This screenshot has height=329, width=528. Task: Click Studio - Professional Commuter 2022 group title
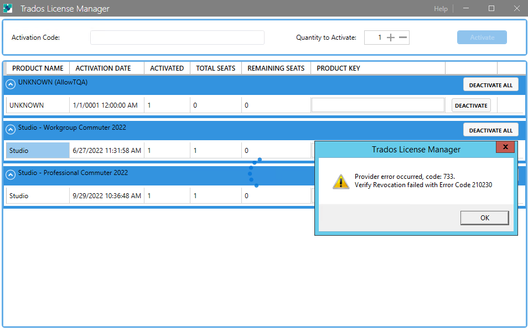(x=73, y=173)
